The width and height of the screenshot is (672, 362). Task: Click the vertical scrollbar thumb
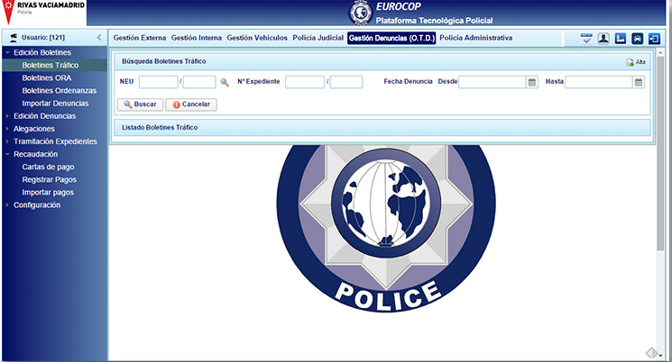pos(660,152)
